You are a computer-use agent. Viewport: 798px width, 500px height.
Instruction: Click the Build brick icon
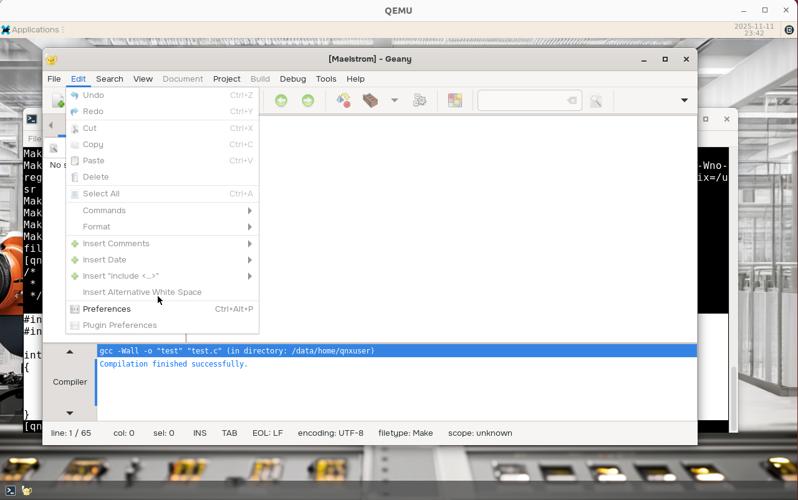370,100
